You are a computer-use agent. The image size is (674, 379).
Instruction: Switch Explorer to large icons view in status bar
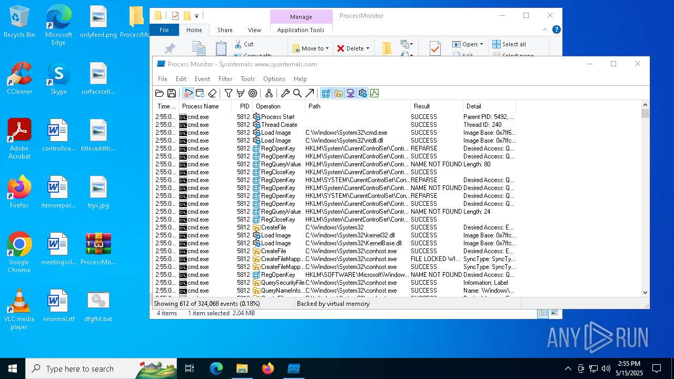click(554, 313)
